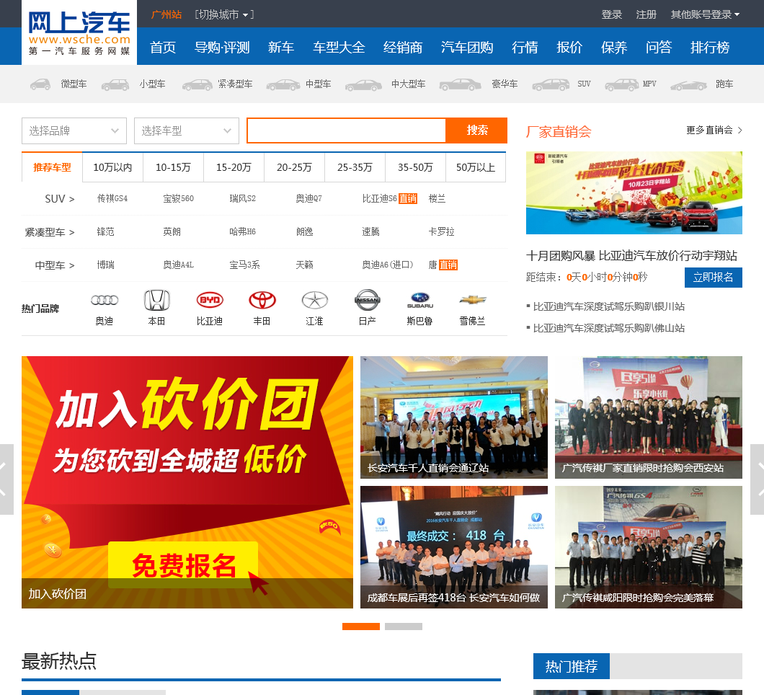The image size is (764, 695).
Task: Open 问答 navigation item
Action: [x=659, y=48]
